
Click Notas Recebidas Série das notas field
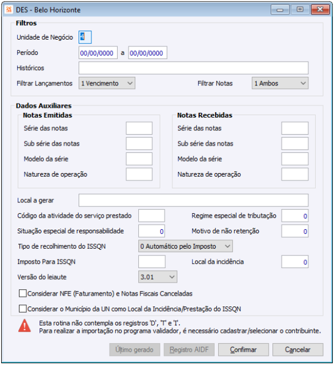pyautogui.click(x=295, y=128)
